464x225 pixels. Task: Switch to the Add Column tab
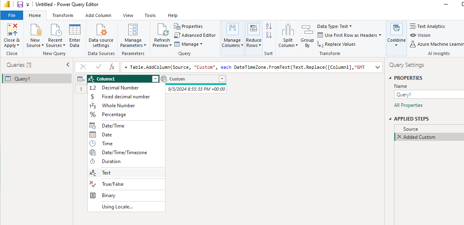tap(98, 15)
